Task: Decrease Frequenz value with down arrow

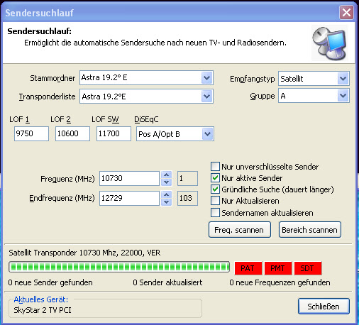Action: pos(167,182)
